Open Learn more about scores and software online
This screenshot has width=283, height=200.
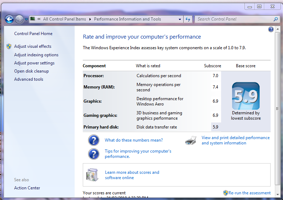(132, 175)
